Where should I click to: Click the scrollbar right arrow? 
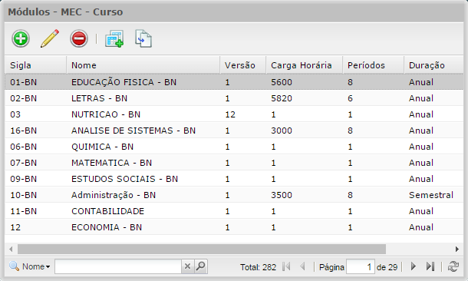click(x=457, y=249)
